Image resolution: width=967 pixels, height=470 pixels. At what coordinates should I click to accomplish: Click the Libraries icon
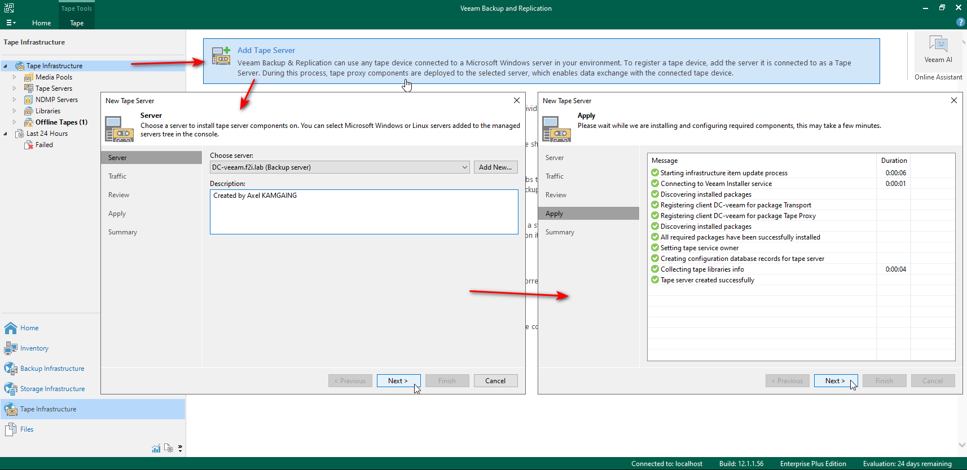[x=28, y=111]
